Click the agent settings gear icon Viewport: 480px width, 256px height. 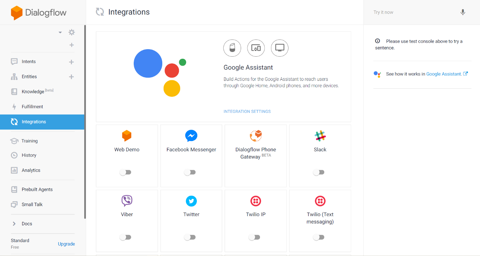[72, 32]
